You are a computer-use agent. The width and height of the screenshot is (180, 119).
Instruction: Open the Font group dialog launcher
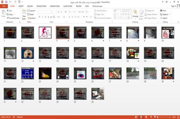point(66,22)
